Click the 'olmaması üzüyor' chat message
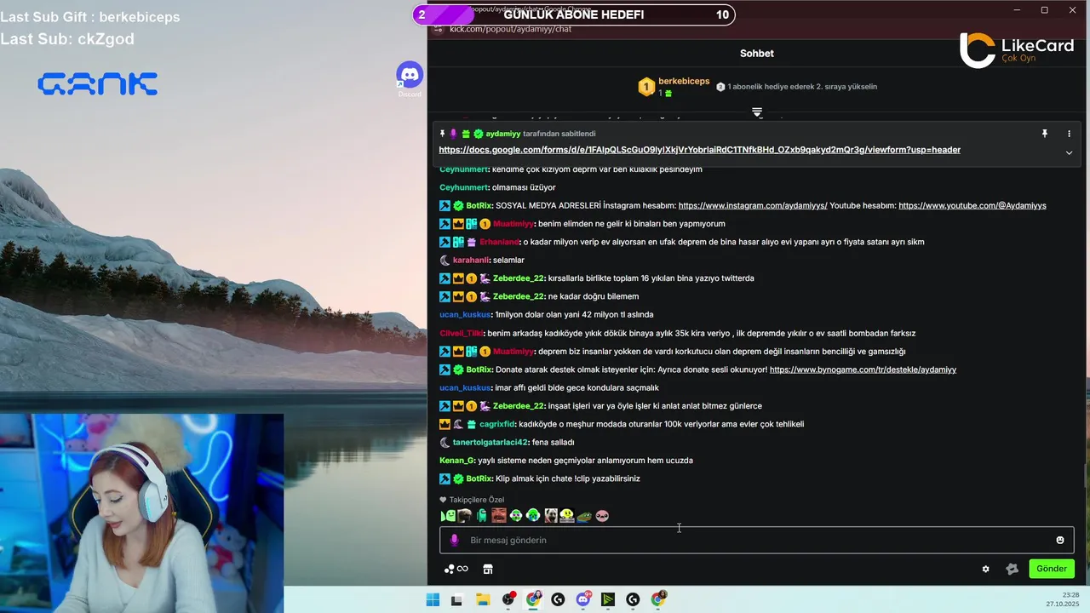This screenshot has height=613, width=1090. click(524, 187)
